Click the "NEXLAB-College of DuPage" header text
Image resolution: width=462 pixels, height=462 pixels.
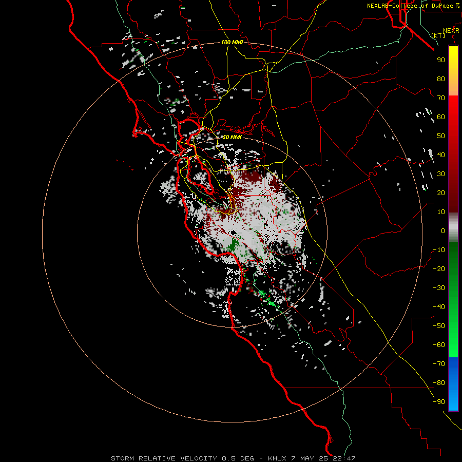(410, 6)
